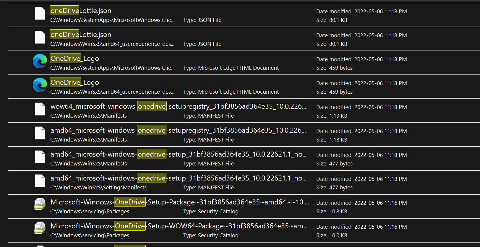Click WinSxS amd64_userexperience path under OneDrive_Logo
Viewport: 480px width, 247px height.
(112, 92)
